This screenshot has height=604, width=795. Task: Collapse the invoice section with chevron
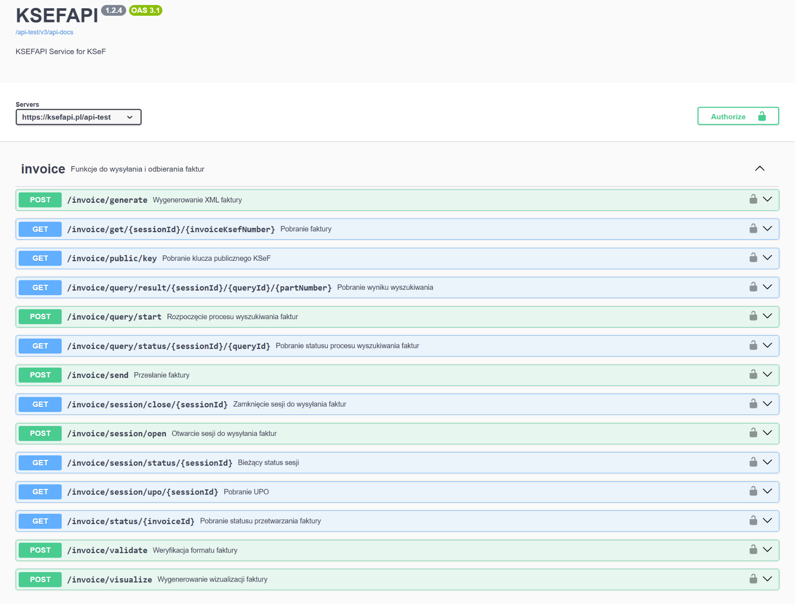coord(759,168)
